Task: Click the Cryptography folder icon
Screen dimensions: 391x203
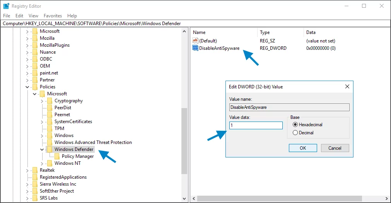Action: [x=50, y=101]
